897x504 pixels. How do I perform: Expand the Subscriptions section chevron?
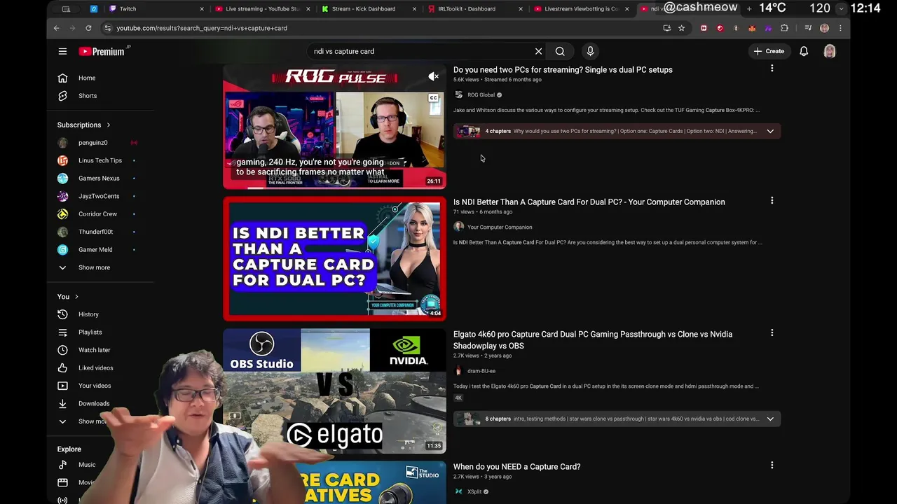(x=109, y=125)
